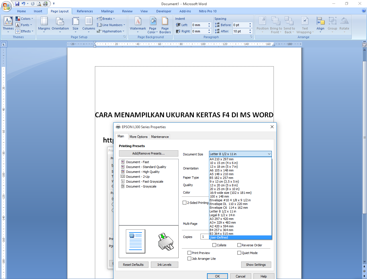367x279 pixels.
Task: Click Spacing After value field
Action: point(240,31)
